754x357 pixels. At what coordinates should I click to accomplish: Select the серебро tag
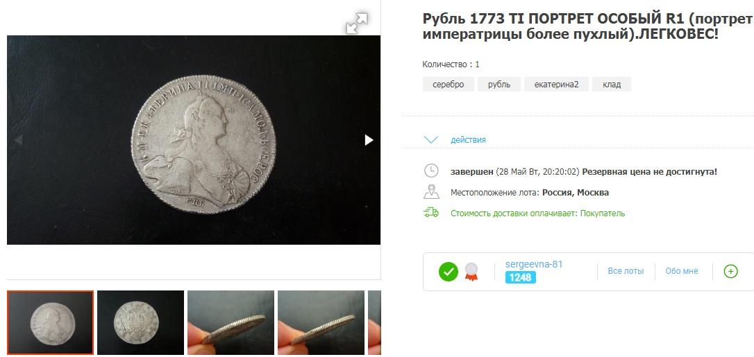(x=449, y=85)
